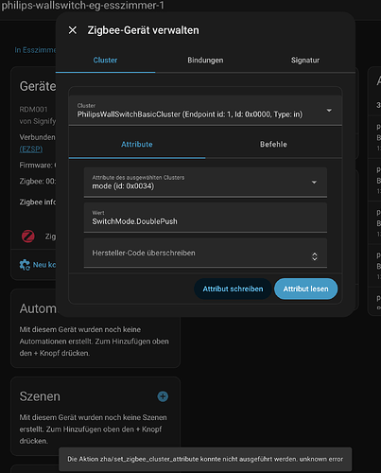This screenshot has width=381, height=473.
Task: Open the Cluster selection dropdown arrow
Action: tap(329, 111)
